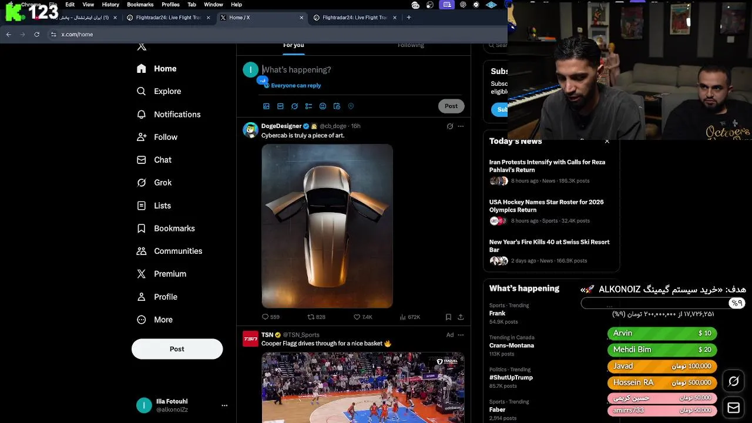Add media image to the new post

click(x=266, y=106)
